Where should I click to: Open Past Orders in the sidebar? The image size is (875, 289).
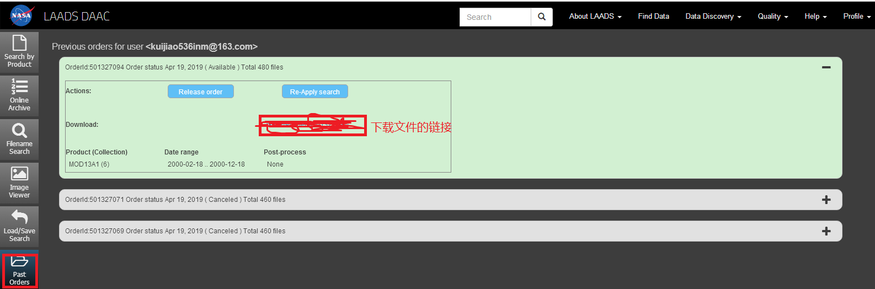[19, 270]
